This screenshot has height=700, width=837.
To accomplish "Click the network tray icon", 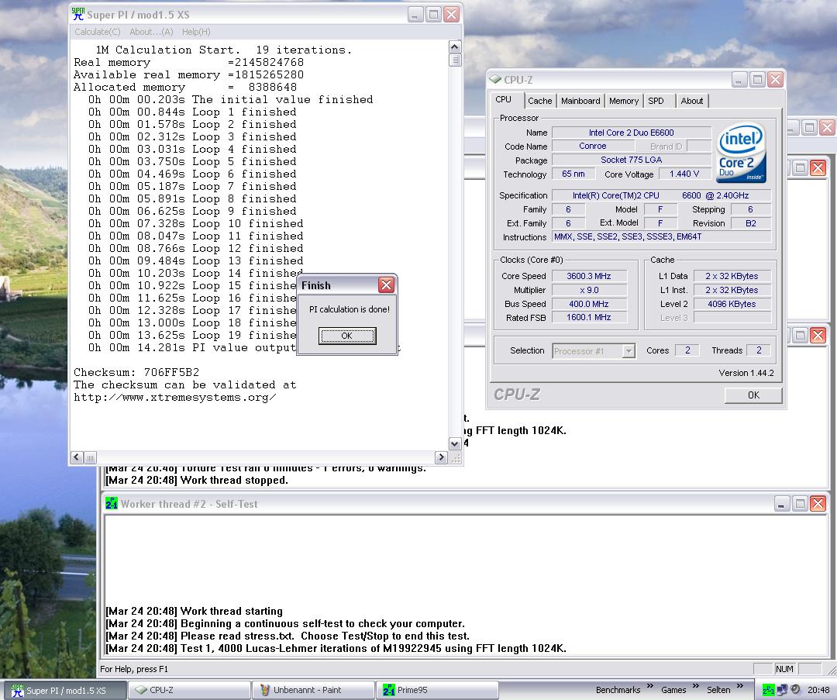I will pos(782,689).
